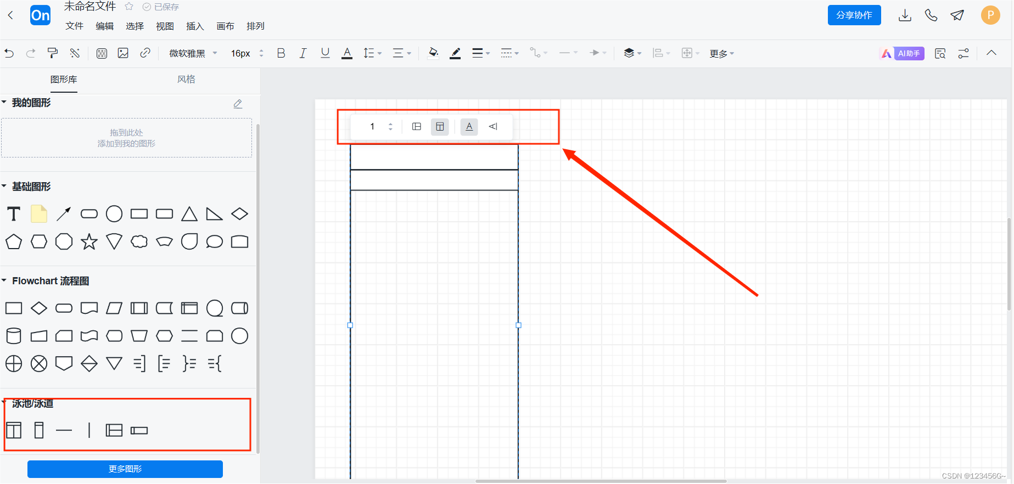Screen dimensions: 1014x484
Task: Open line color pen tool
Action: [x=455, y=53]
